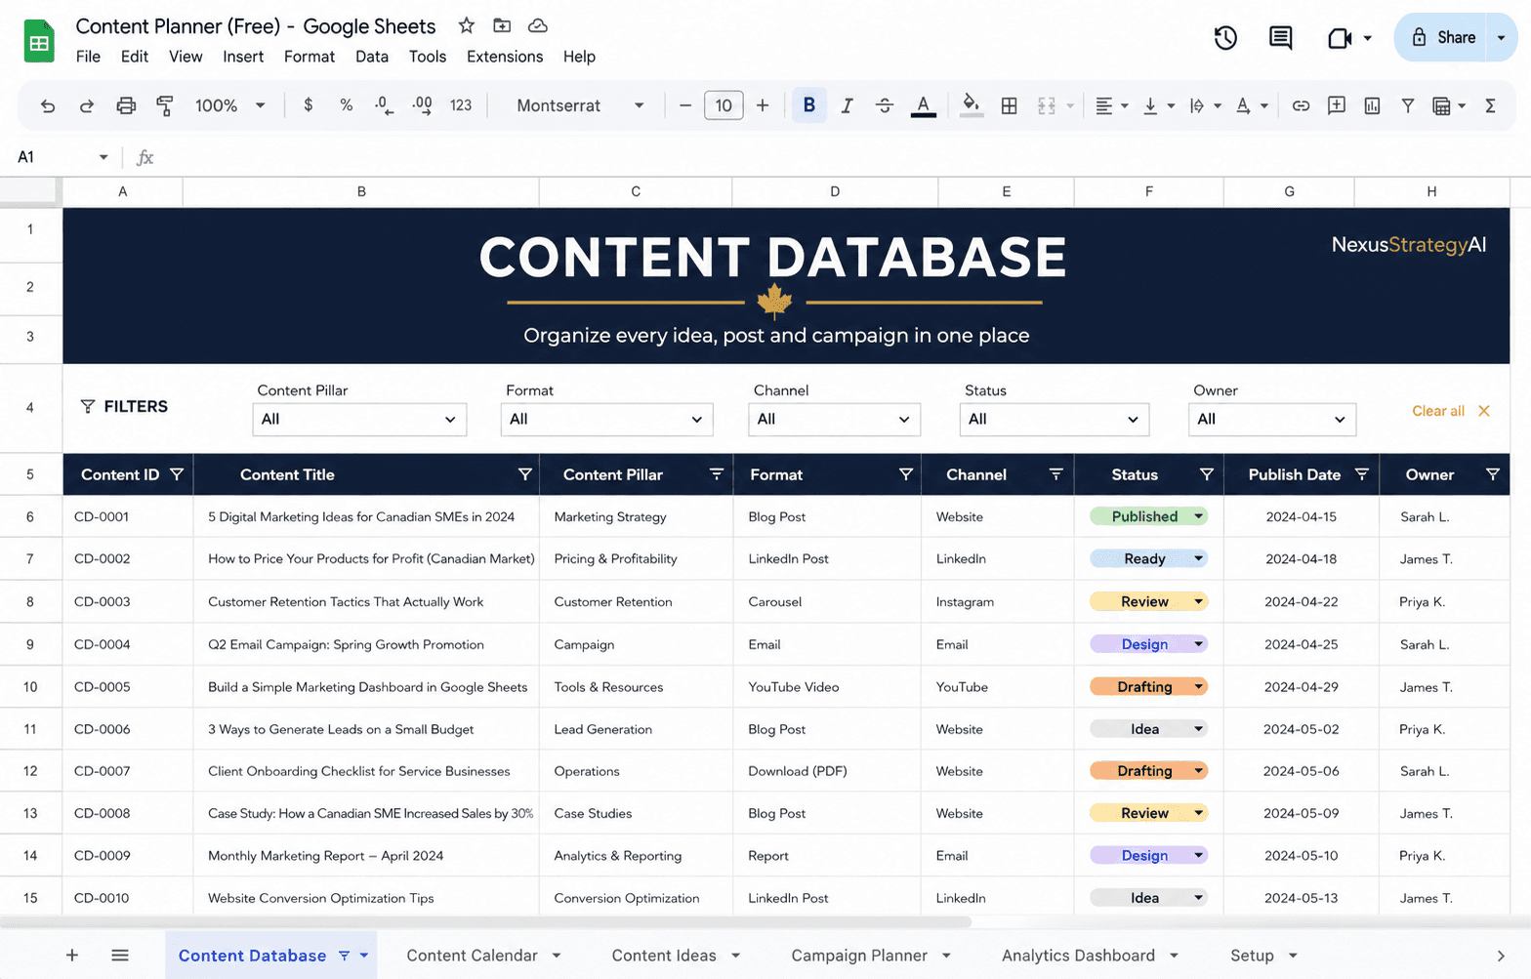This screenshot has width=1531, height=979.
Task: Open the File menu
Action: 88,57
